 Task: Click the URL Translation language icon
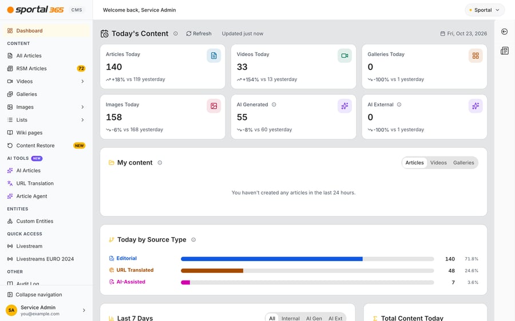coord(10,183)
